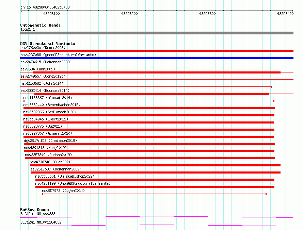Select the thick red esv7684 bar
Viewport: 303px width, 230px height.
(x=157, y=72)
